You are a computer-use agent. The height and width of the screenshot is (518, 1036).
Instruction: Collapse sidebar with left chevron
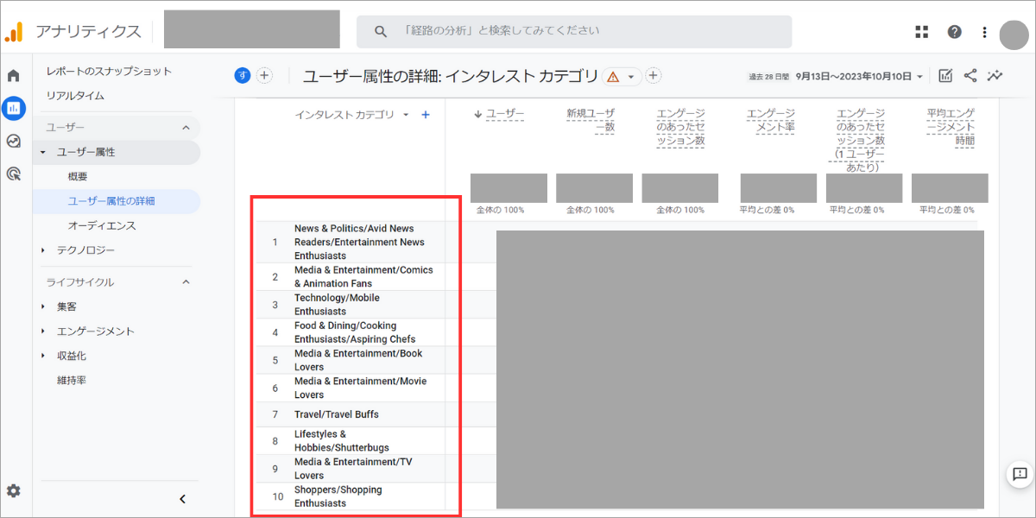[x=182, y=498]
